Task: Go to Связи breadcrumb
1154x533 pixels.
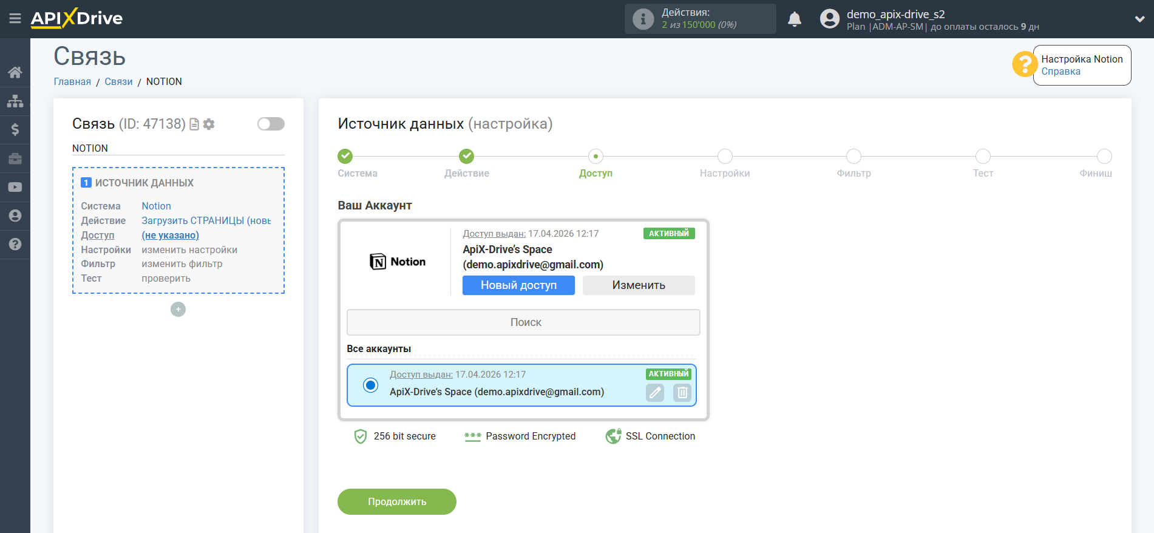Action: (118, 82)
